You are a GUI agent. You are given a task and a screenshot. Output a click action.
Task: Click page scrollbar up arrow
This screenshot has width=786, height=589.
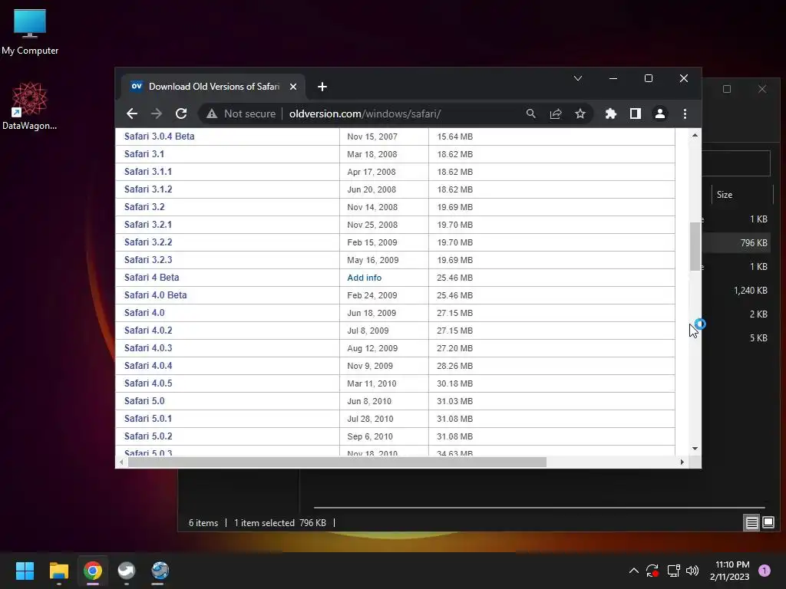695,135
